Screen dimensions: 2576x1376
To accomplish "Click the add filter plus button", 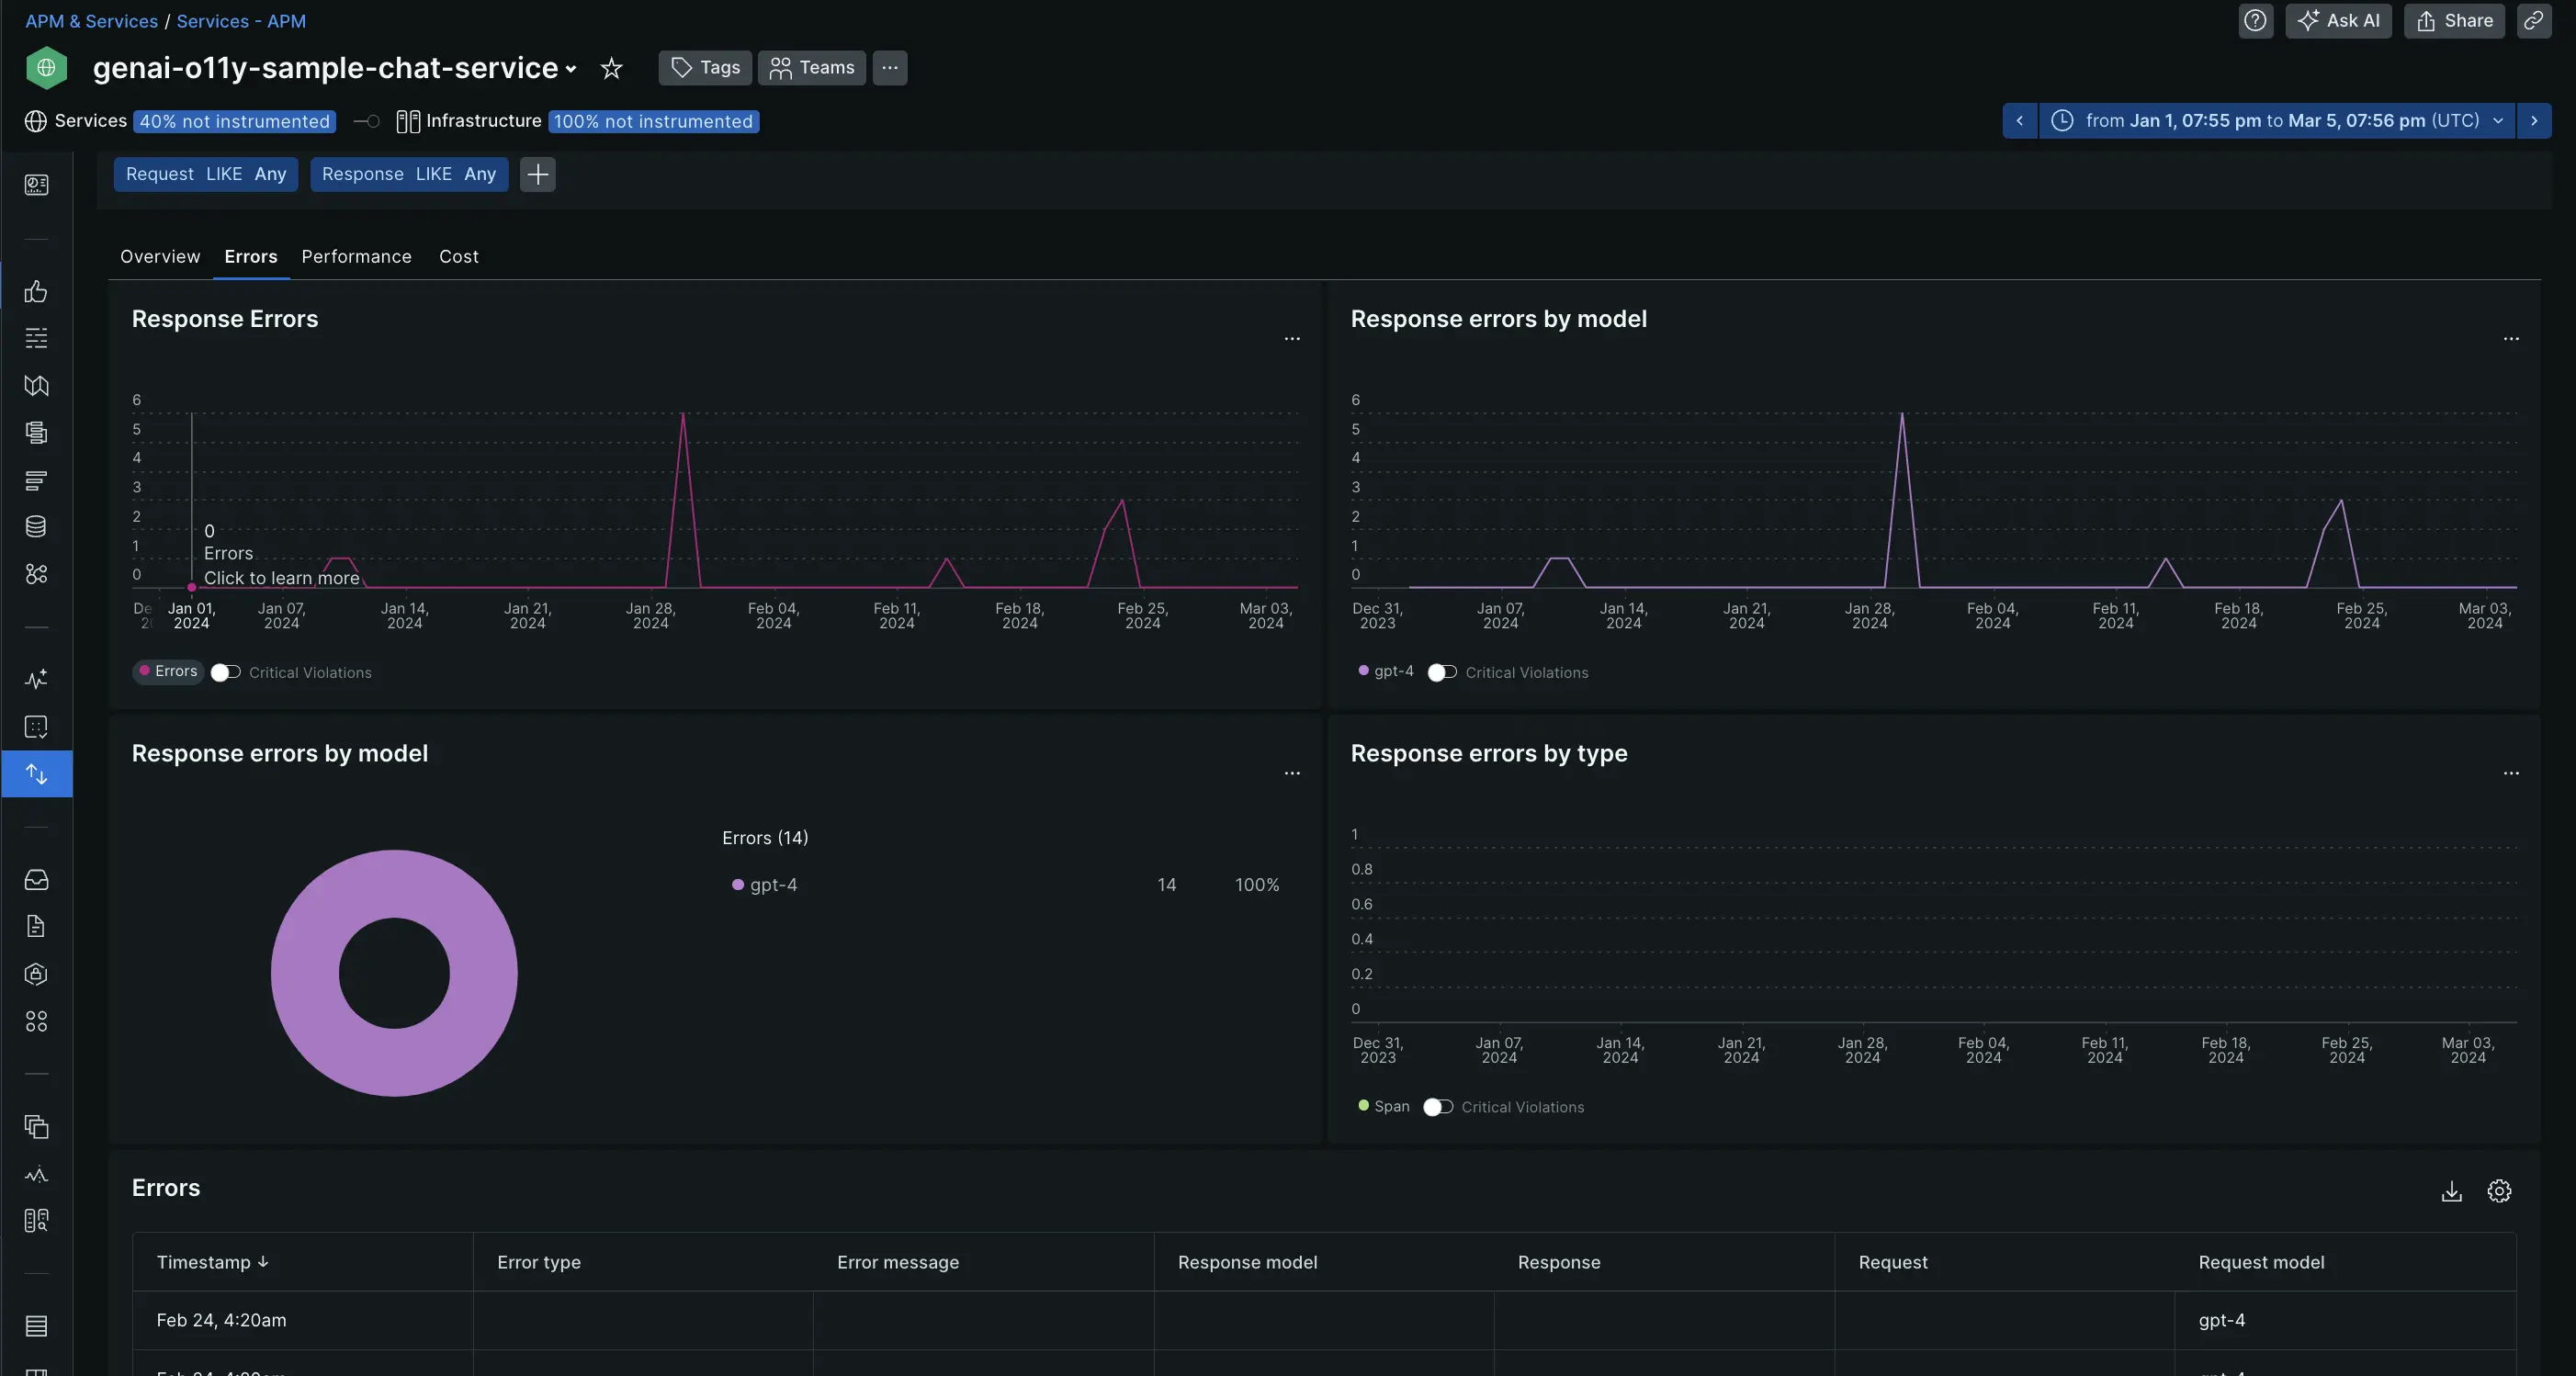I will (537, 174).
